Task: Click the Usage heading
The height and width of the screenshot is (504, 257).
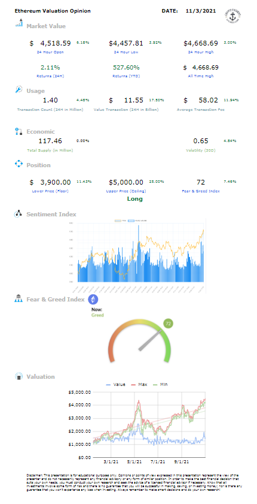Action: tap(36, 91)
